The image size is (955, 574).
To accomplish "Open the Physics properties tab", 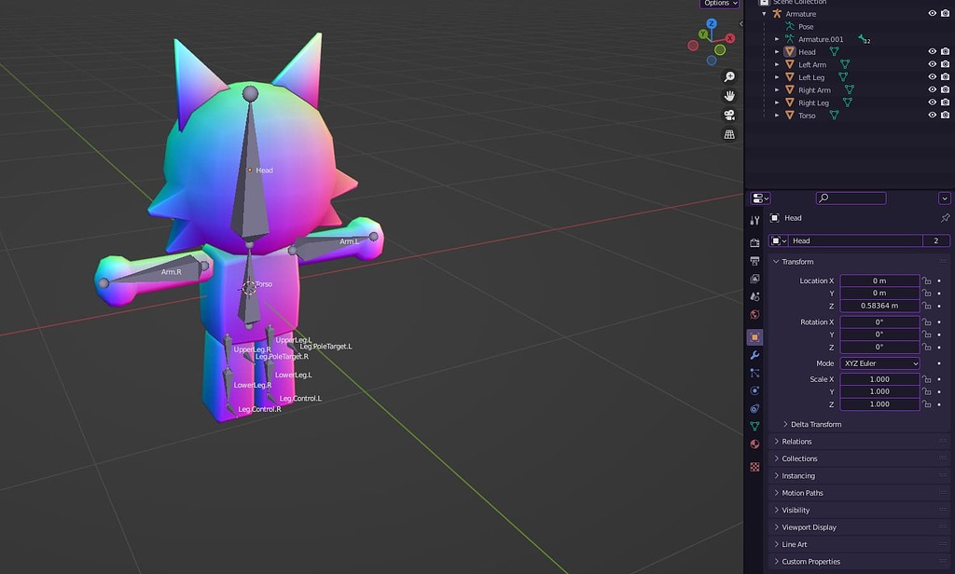I will pos(754,391).
